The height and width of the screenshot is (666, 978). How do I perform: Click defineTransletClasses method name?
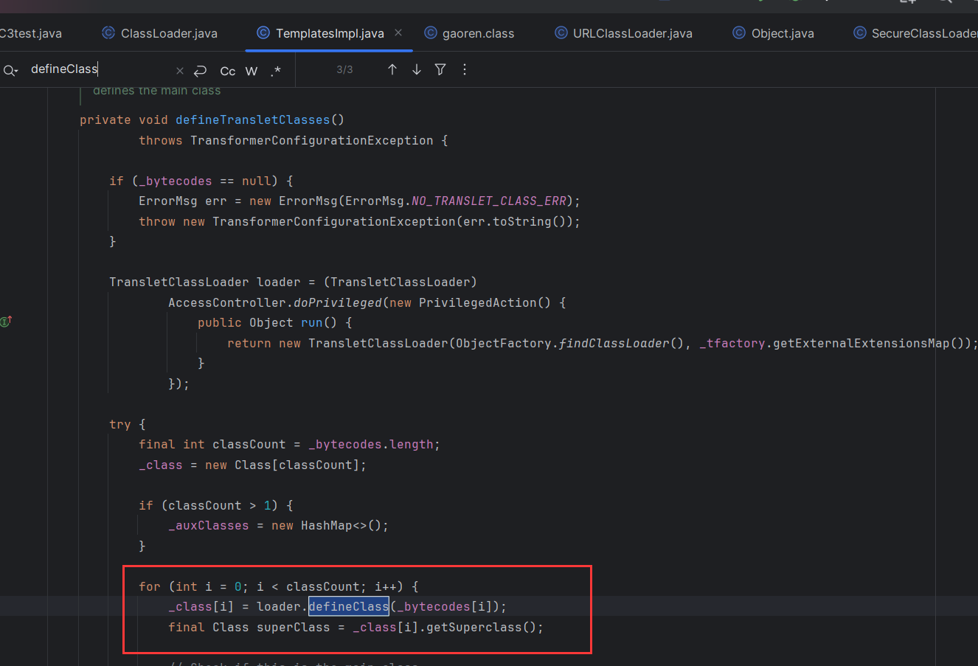(x=252, y=119)
